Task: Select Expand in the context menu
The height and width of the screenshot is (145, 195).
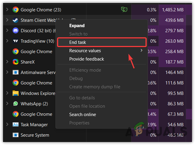Action: click(x=77, y=26)
